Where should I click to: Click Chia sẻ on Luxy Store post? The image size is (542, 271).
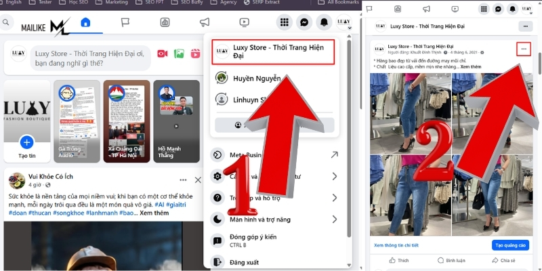(x=503, y=260)
